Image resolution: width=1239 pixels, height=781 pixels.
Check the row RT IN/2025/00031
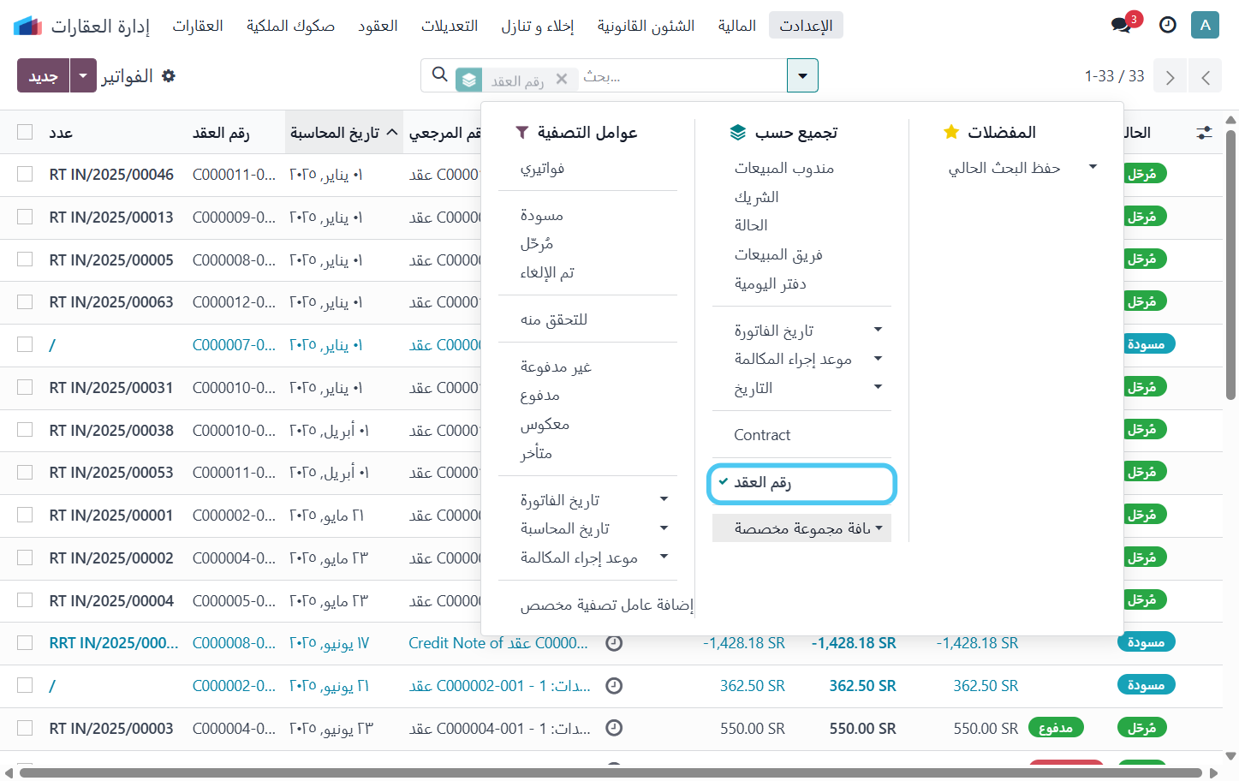pos(25,387)
